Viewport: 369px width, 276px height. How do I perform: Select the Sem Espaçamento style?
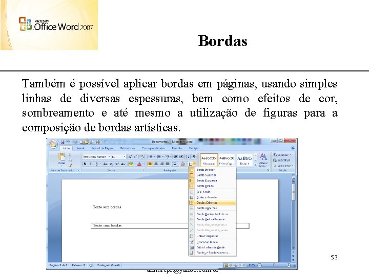tap(227, 160)
